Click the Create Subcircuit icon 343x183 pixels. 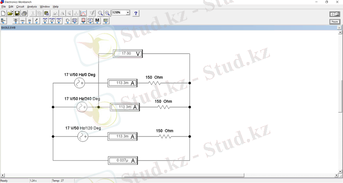(76, 13)
